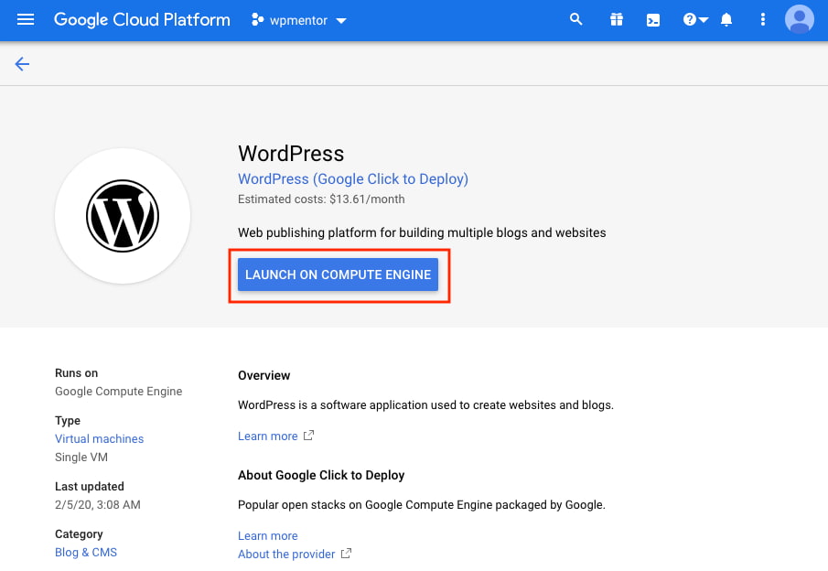This screenshot has width=828, height=571.
Task: Click Launch on Compute Engine button
Action: point(338,275)
